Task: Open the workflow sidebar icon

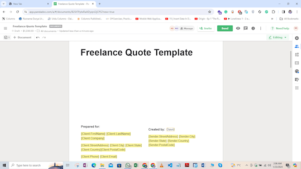Action: pos(297,79)
